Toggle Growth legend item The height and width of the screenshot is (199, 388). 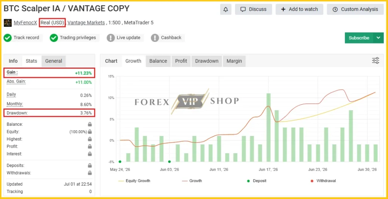coord(192,181)
